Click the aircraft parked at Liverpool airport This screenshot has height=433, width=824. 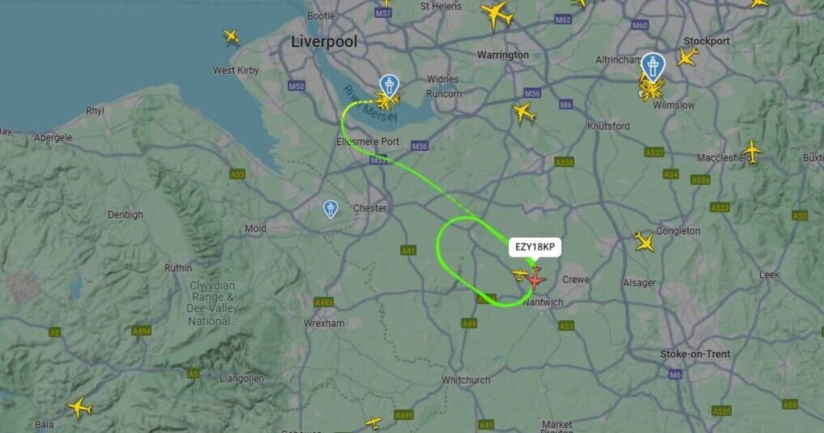pyautogui.click(x=387, y=102)
